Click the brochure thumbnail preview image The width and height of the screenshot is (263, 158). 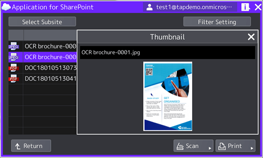168,96
